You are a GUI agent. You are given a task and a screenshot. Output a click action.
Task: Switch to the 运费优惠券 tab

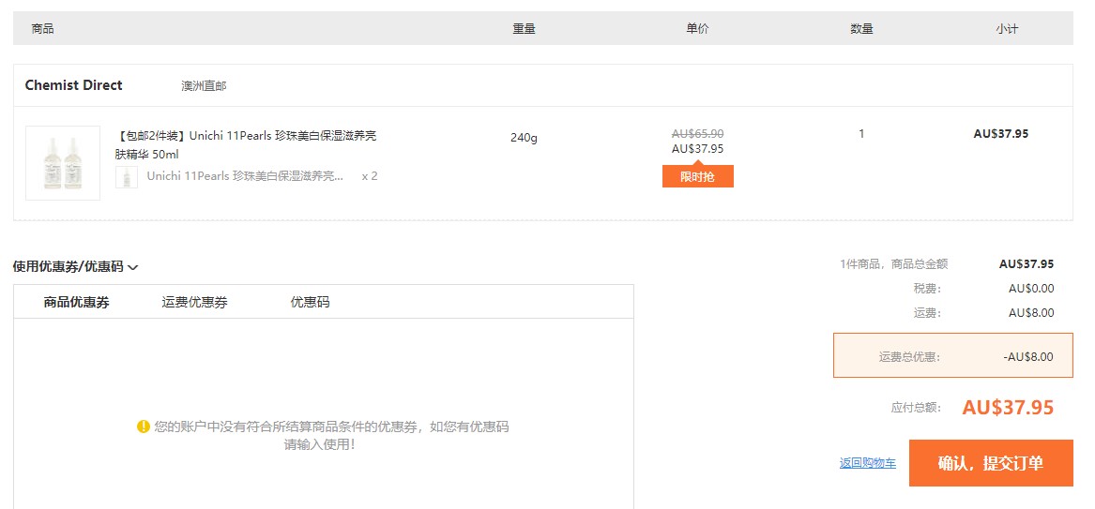(x=195, y=302)
